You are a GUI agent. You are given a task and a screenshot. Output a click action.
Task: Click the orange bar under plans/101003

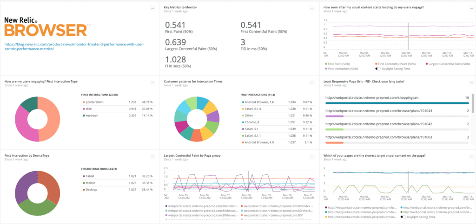(x=334, y=142)
